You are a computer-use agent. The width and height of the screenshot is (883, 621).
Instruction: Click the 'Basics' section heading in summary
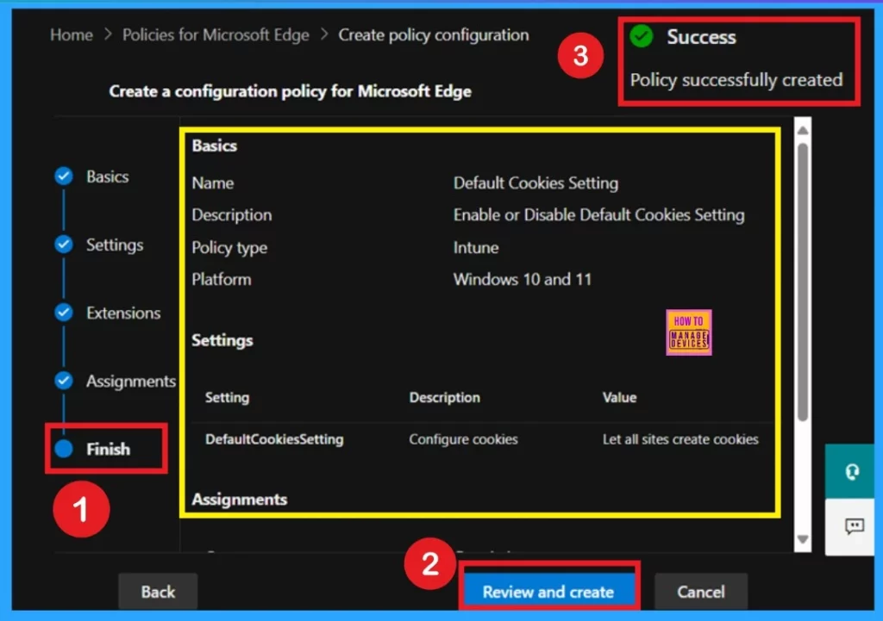(214, 146)
